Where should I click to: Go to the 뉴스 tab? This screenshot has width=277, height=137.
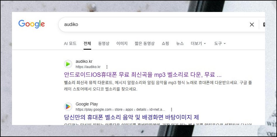[x=180, y=44]
